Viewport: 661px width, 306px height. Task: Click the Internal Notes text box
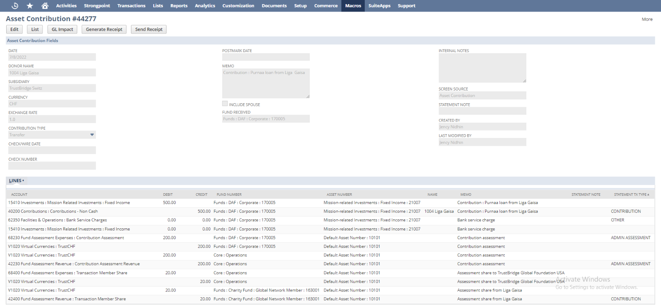pos(482,68)
